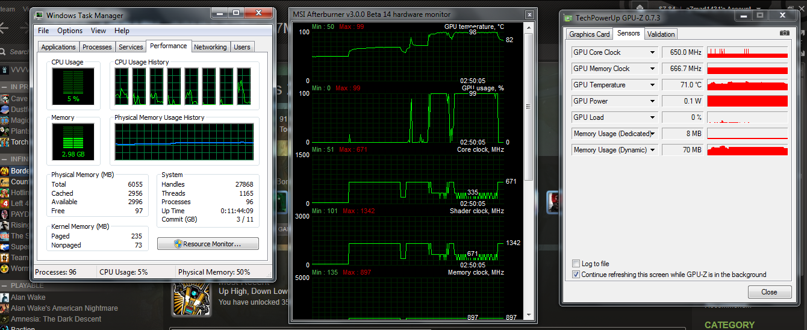Uncheck Continue refreshing in background checkbox

pyautogui.click(x=576, y=275)
